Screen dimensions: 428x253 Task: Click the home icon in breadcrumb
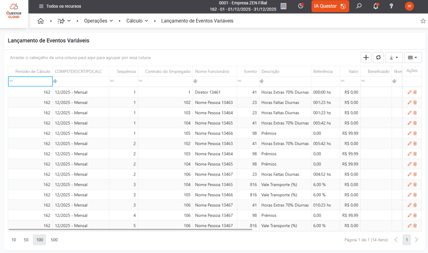point(40,21)
